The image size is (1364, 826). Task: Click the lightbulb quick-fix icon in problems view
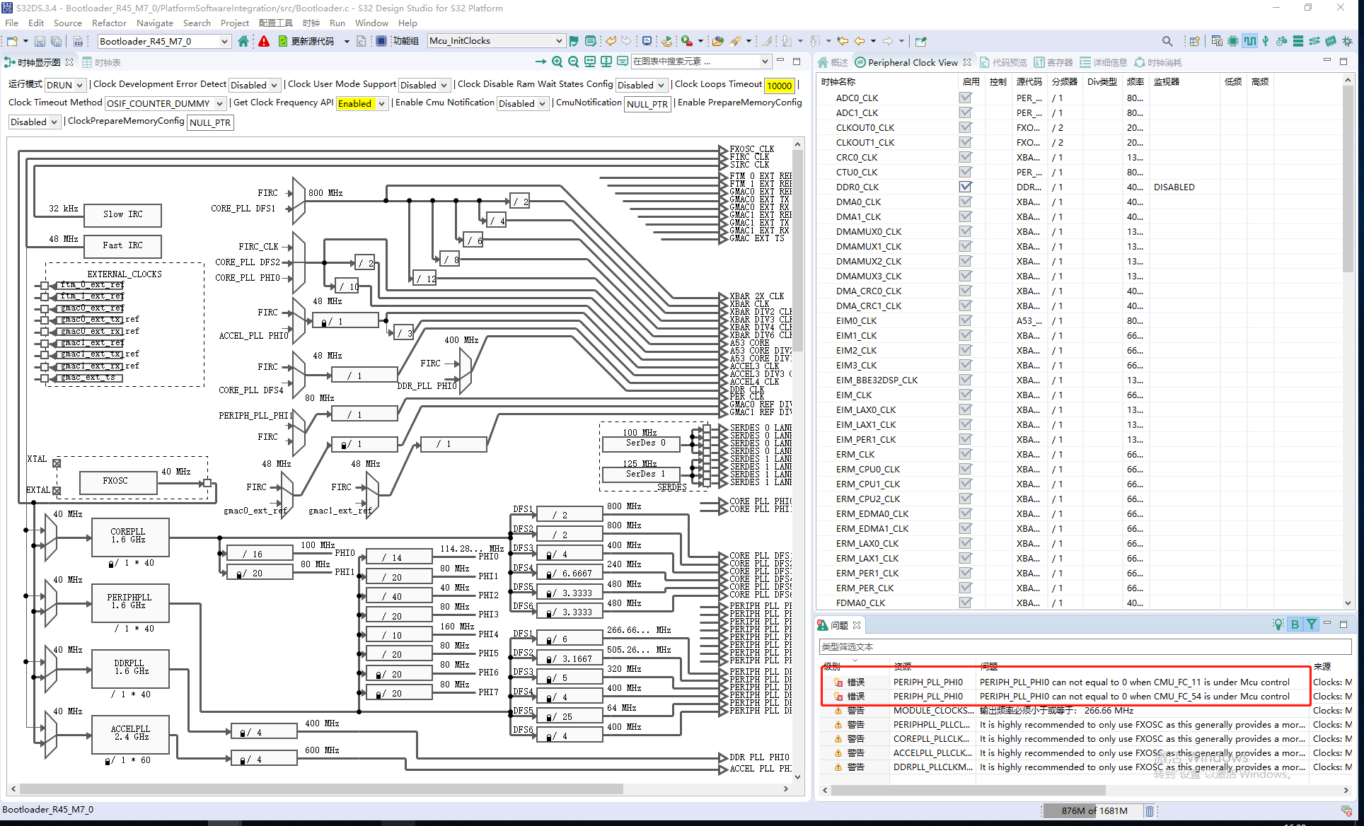tap(1278, 624)
